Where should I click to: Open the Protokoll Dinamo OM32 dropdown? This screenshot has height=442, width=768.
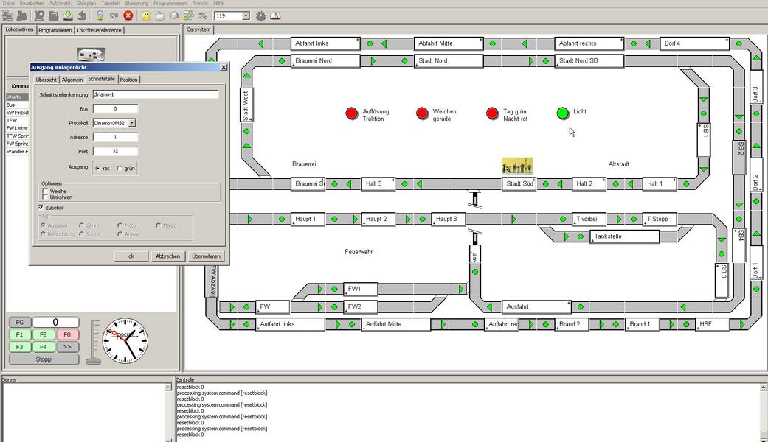[132, 123]
